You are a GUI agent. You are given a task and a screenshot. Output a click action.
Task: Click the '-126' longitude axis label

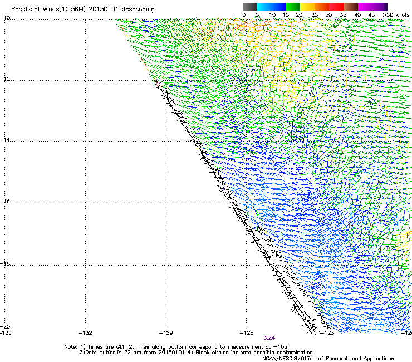[x=247, y=333]
